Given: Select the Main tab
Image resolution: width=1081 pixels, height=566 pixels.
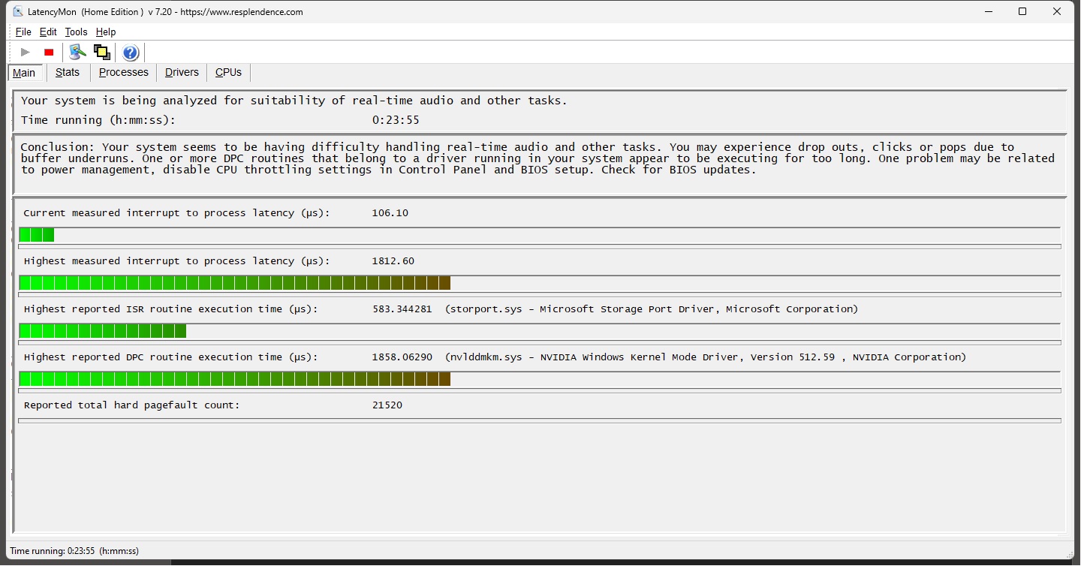Looking at the screenshot, I should (24, 73).
